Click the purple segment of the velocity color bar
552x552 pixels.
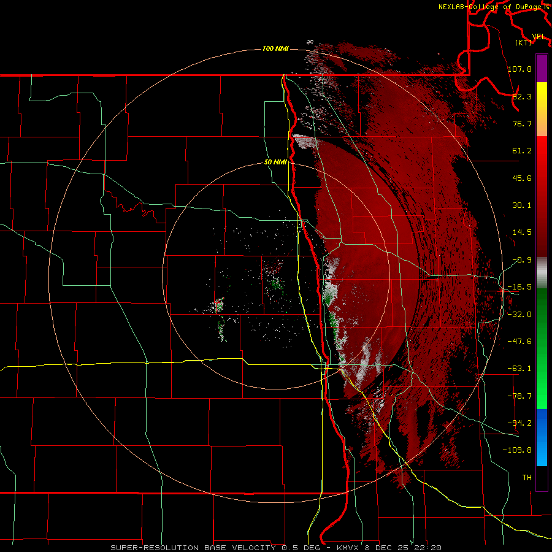(x=542, y=68)
